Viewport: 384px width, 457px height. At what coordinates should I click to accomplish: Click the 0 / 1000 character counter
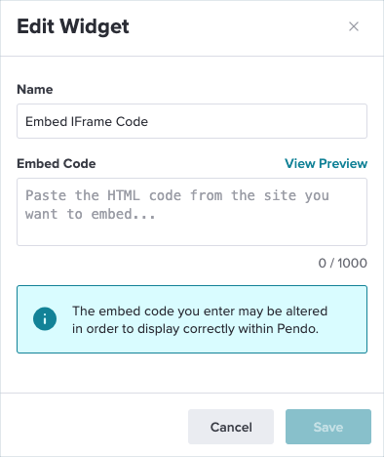tap(343, 263)
